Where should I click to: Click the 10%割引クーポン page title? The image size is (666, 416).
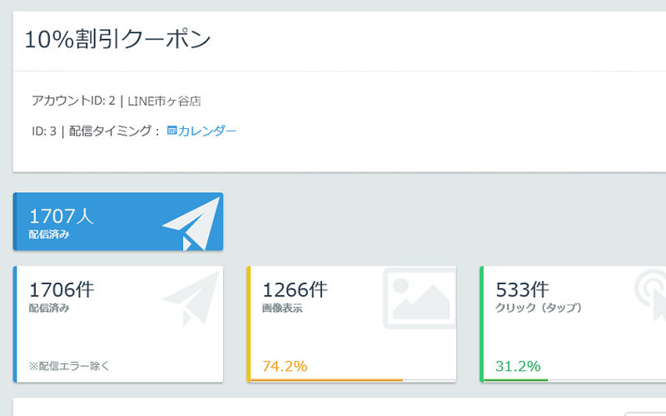click(x=117, y=40)
